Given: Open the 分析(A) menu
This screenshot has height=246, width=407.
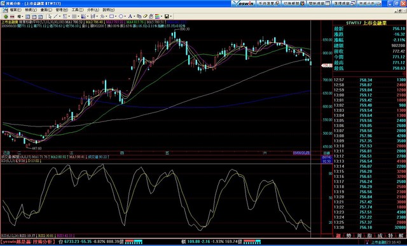Looking at the screenshot, I should (x=93, y=10).
